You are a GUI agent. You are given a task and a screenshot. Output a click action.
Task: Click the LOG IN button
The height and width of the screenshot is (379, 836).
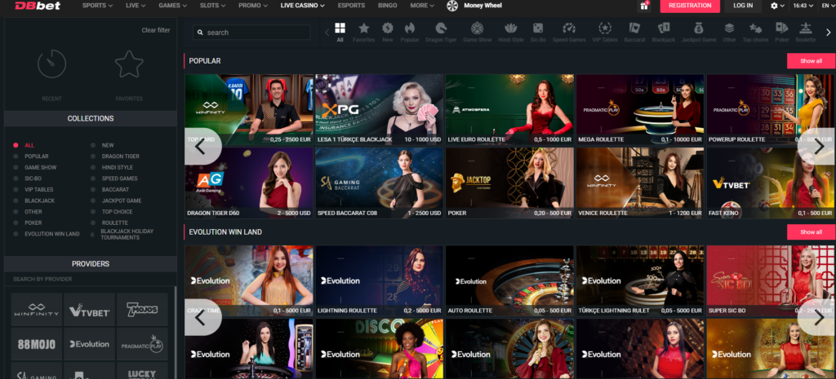743,6
